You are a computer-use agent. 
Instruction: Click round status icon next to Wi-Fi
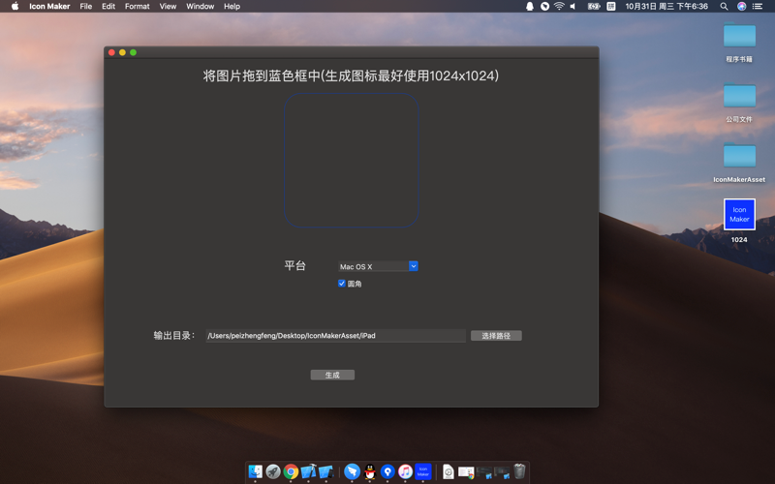[544, 7]
